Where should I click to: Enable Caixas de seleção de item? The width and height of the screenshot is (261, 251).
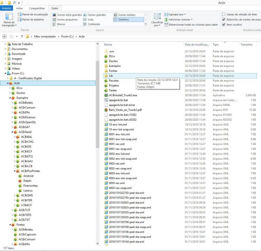coord(223,15)
